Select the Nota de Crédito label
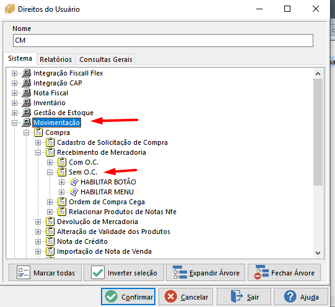335x307 pixels. (x=82, y=241)
